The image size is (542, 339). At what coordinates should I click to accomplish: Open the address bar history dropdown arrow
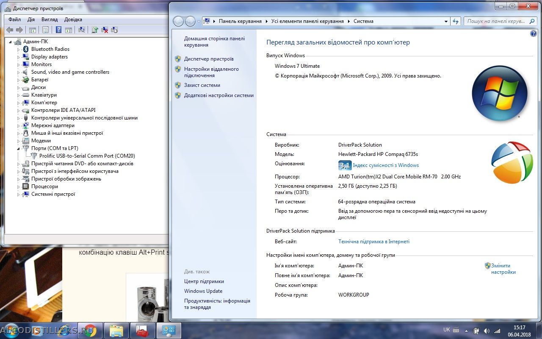pos(446,21)
